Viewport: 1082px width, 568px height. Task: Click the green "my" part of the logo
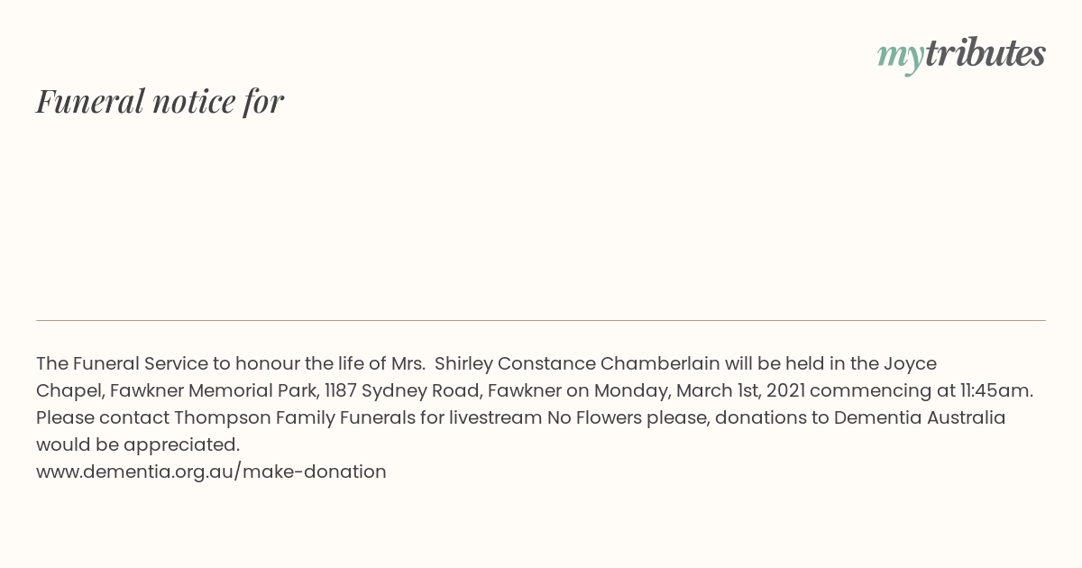click(901, 56)
